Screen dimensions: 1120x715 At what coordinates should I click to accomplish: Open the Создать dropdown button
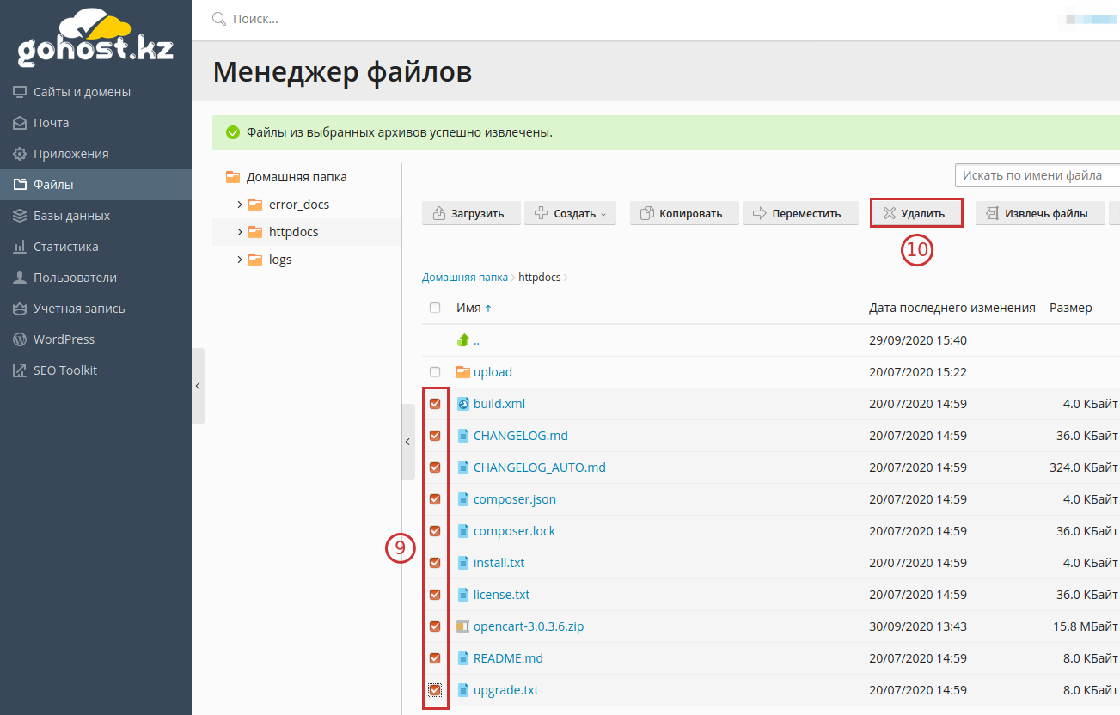tap(571, 213)
